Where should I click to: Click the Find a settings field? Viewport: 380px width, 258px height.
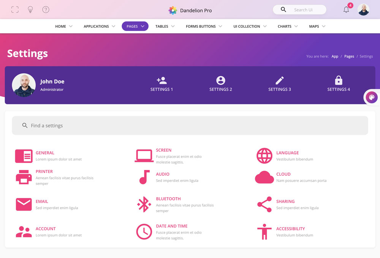tap(190, 126)
